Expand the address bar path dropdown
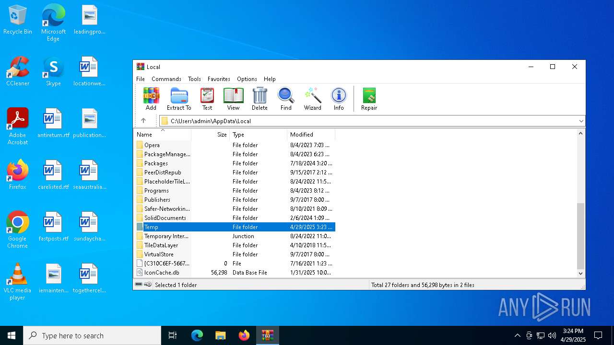This screenshot has height=345, width=614. (581, 121)
